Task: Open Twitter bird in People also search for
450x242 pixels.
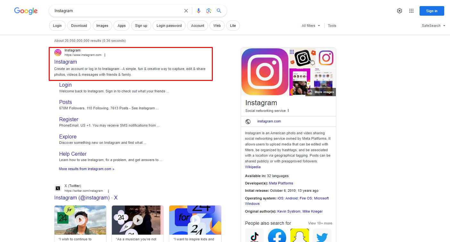Action: pos(322,235)
